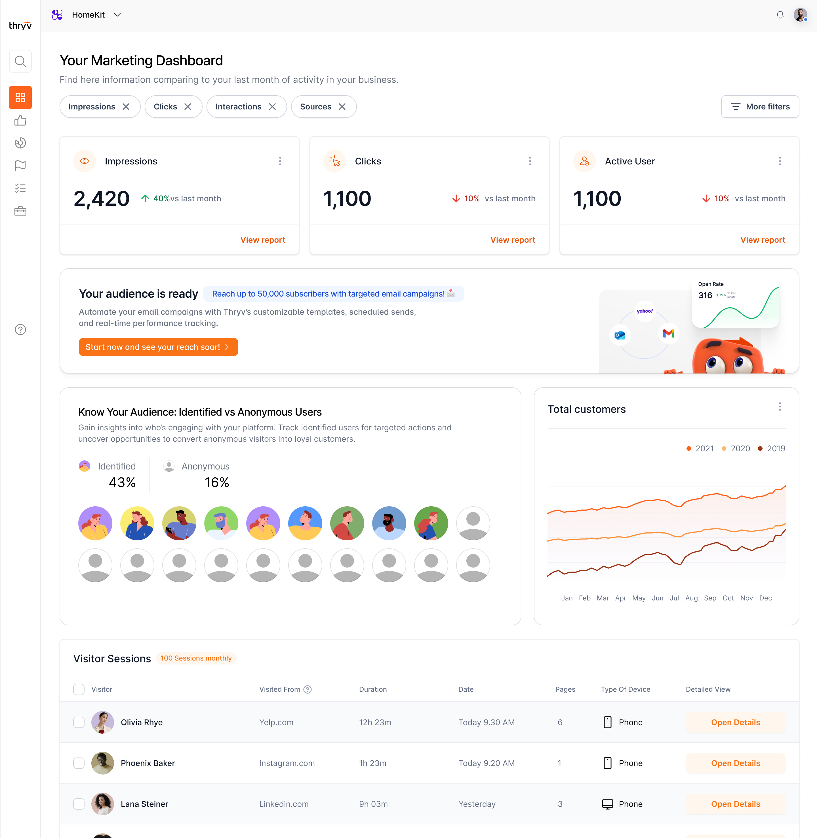
Task: Open the More filters button
Action: (760, 107)
